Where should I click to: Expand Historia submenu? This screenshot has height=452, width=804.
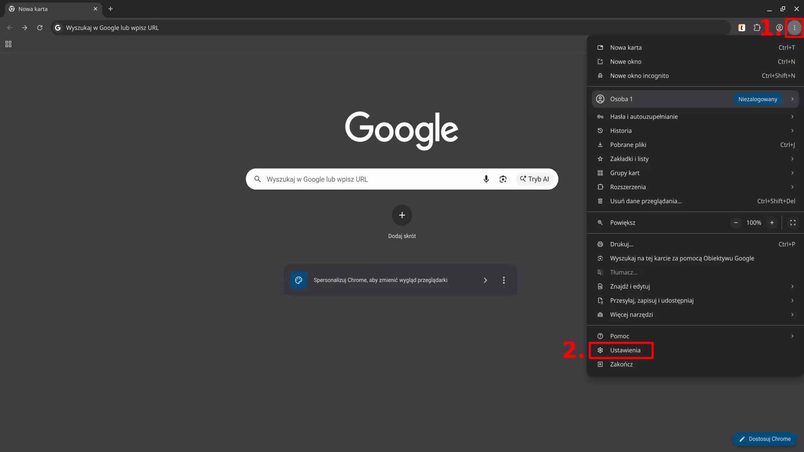point(695,131)
